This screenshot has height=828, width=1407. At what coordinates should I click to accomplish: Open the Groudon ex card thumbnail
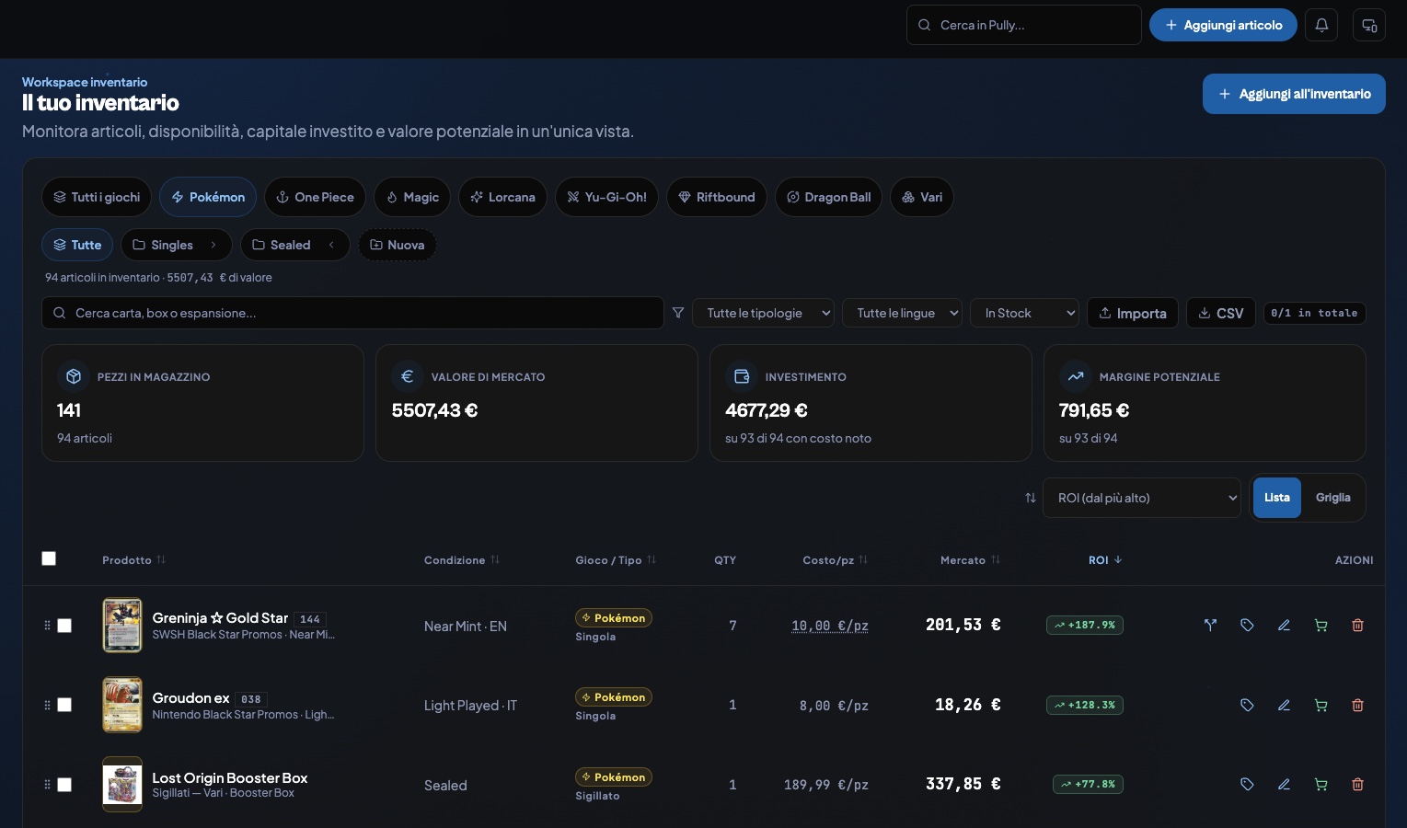pyautogui.click(x=122, y=705)
